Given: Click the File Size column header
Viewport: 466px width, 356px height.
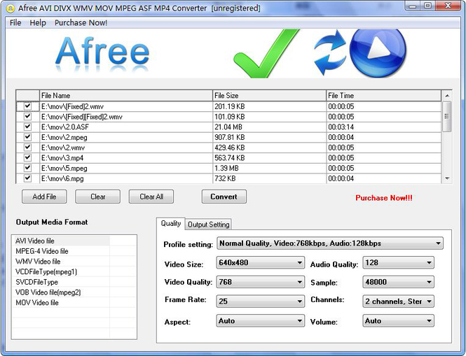Looking at the screenshot, I should click(270, 96).
